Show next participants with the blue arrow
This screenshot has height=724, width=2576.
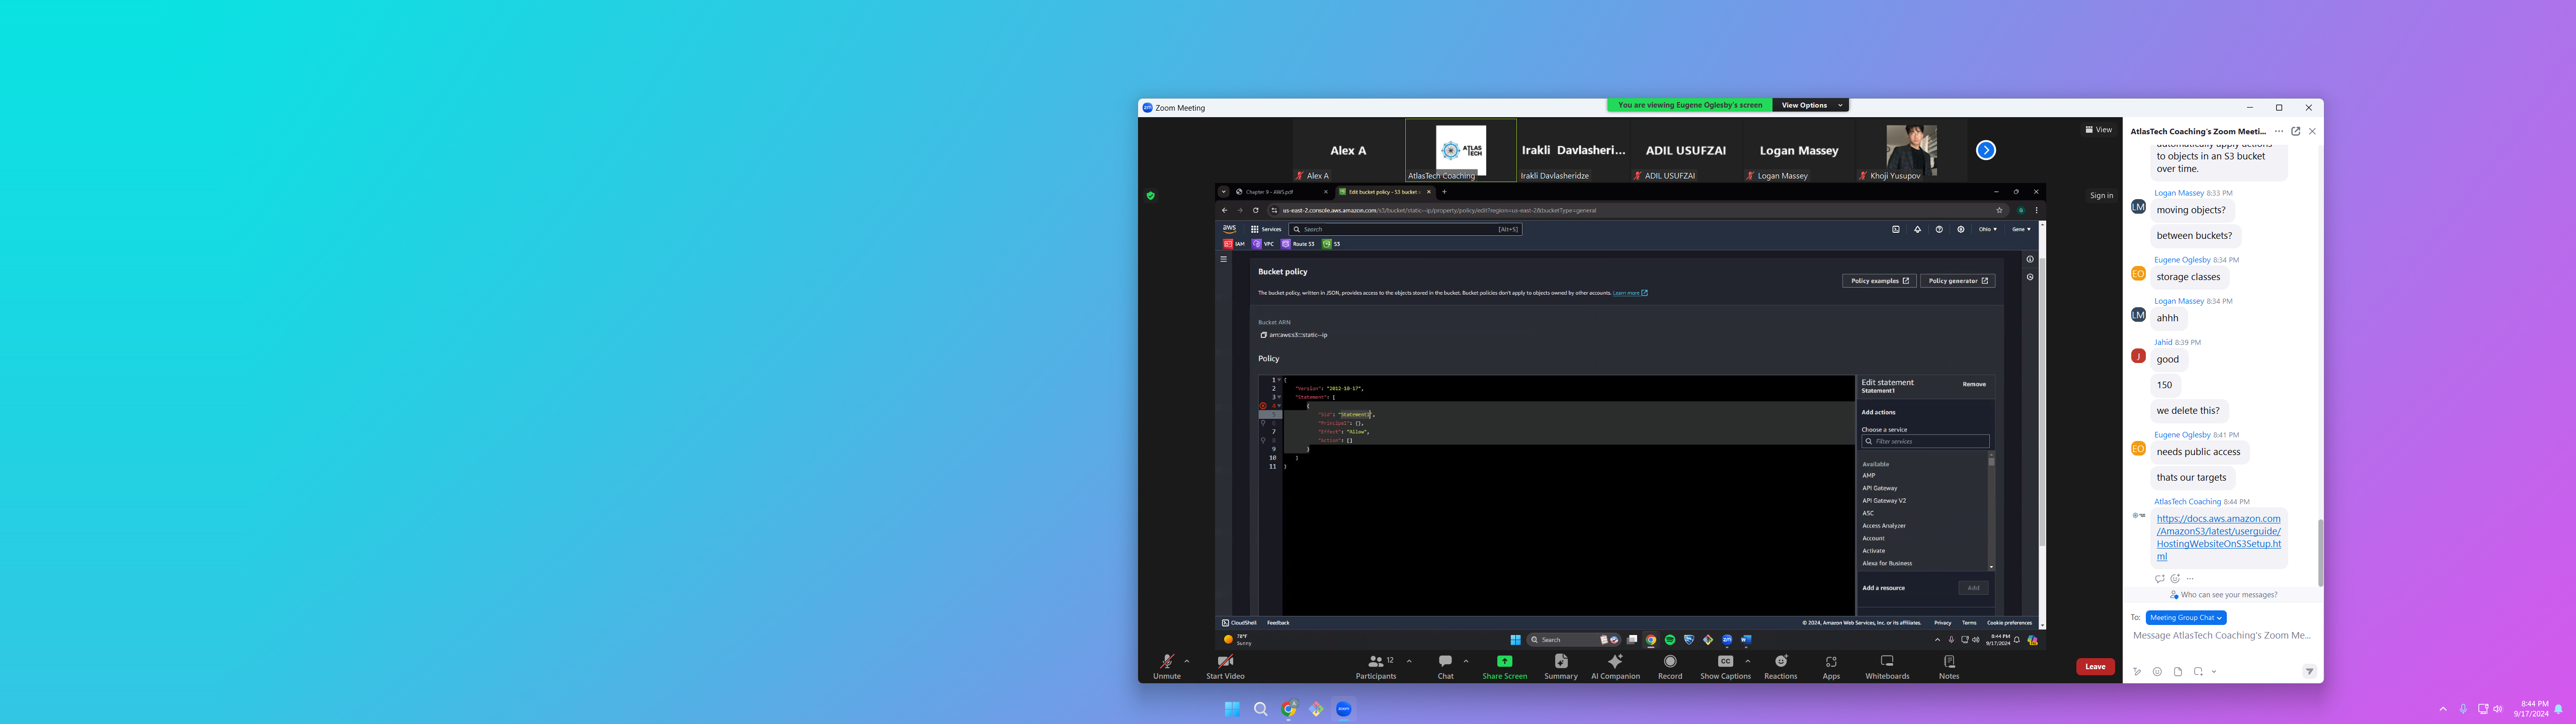click(x=1986, y=150)
